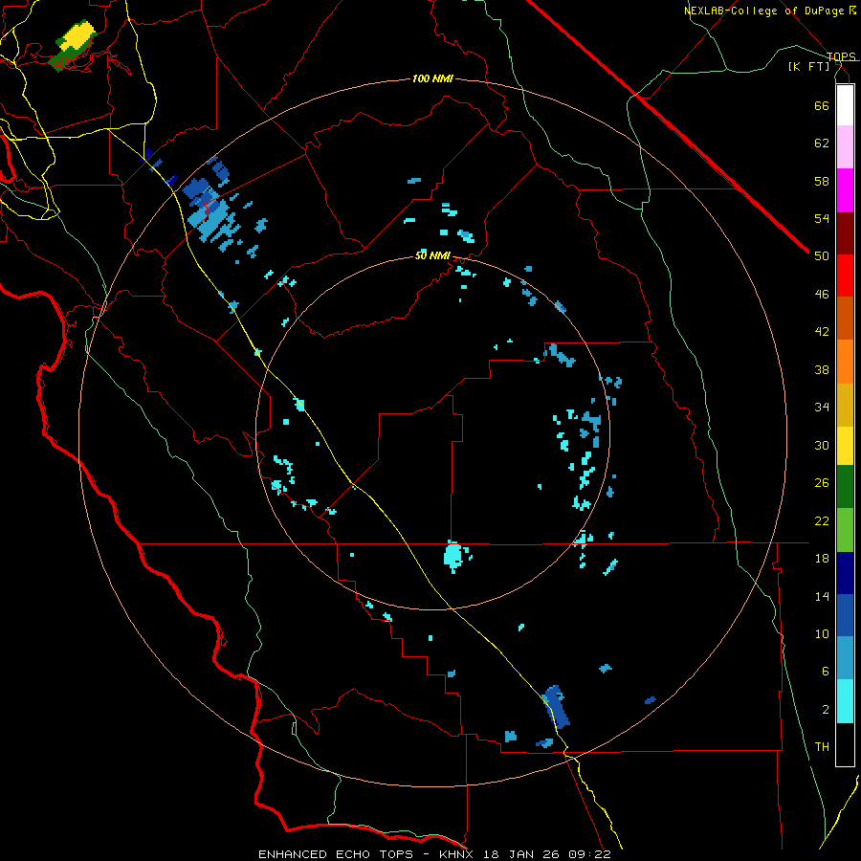Select the magenta legend swatch
This screenshot has width=861, height=861.
[845, 190]
